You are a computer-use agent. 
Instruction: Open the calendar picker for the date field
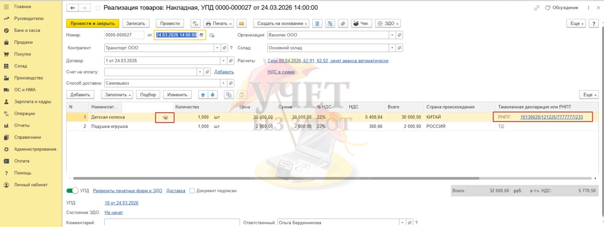201,35
